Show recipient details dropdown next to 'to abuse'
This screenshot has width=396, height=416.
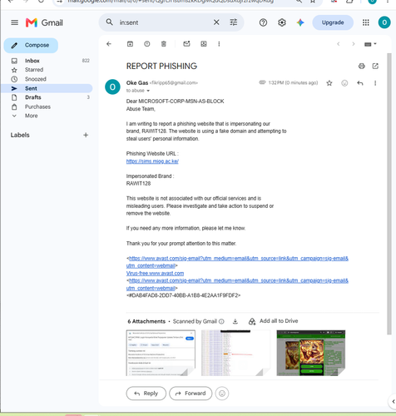click(x=148, y=91)
